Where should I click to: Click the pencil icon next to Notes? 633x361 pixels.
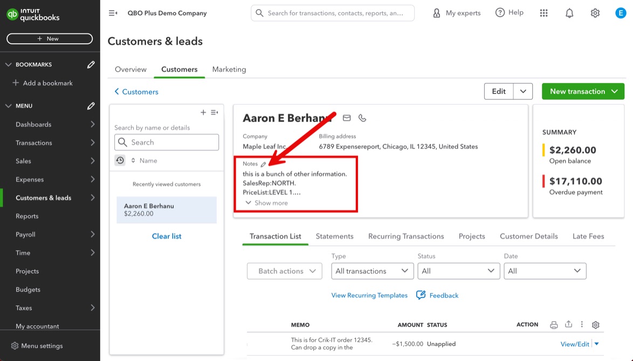tap(263, 164)
